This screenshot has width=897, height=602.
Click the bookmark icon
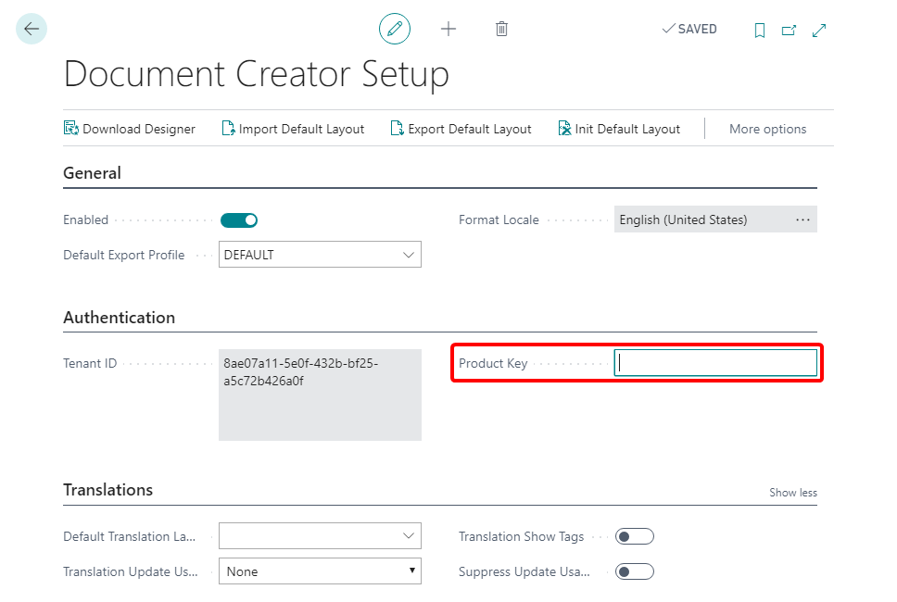pos(760,30)
